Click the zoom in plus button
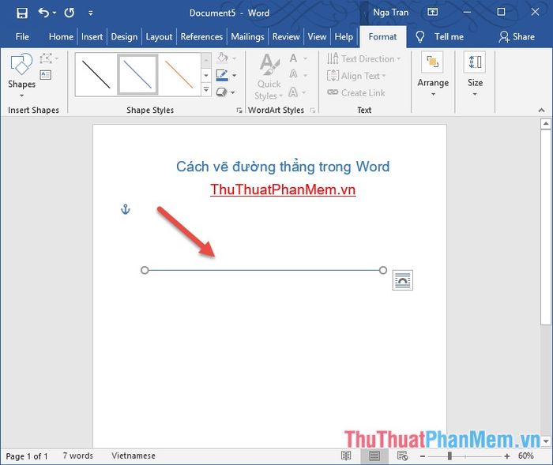Screen dimensions: 553x465 507,456
